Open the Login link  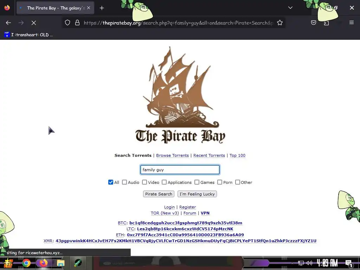(169, 207)
